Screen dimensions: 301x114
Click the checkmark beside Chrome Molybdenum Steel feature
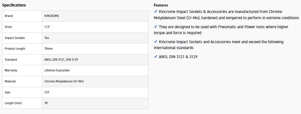click(x=155, y=12)
